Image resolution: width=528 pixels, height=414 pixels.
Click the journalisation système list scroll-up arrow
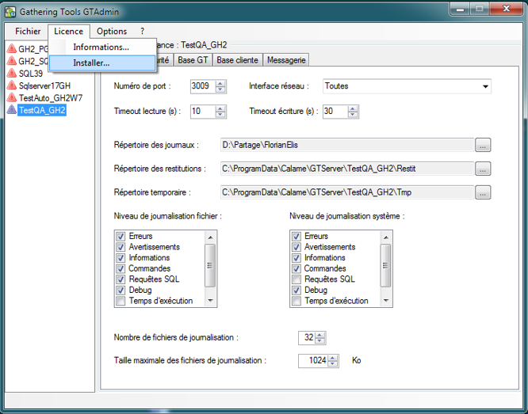point(386,237)
